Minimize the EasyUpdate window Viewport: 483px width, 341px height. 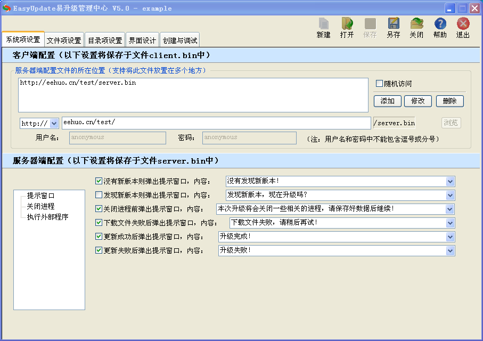point(450,9)
